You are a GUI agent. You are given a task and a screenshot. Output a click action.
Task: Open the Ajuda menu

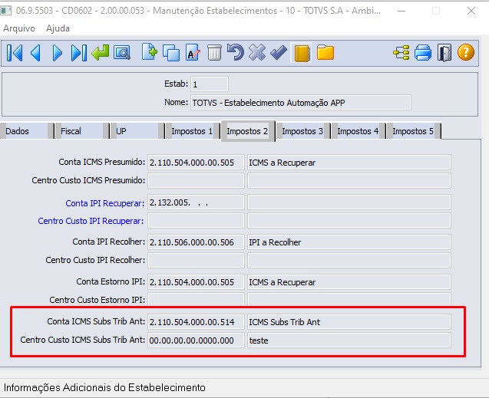[58, 28]
